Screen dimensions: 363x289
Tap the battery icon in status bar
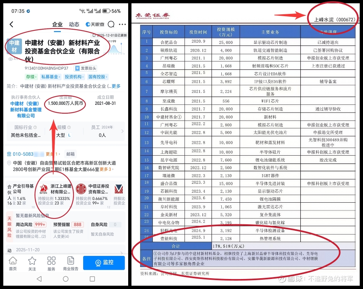[106, 11]
